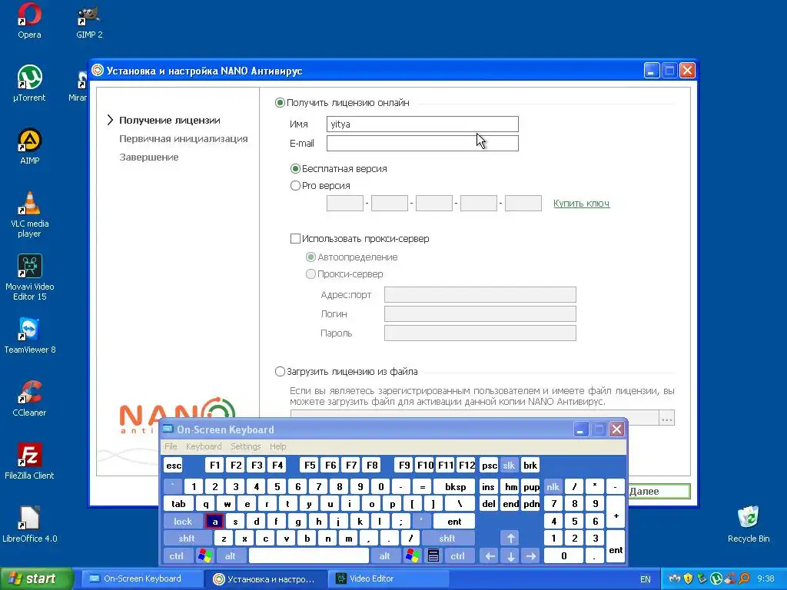Screen dimensions: 787x590
Task: Open the Recycle Bin
Action: [x=748, y=524]
